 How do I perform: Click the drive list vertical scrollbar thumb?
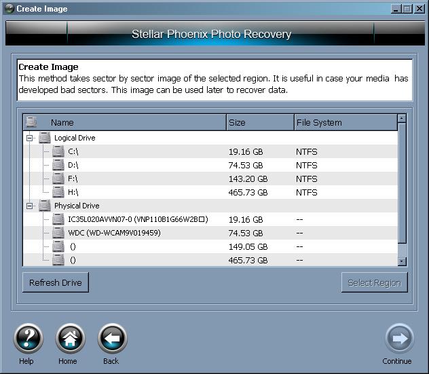coord(402,183)
